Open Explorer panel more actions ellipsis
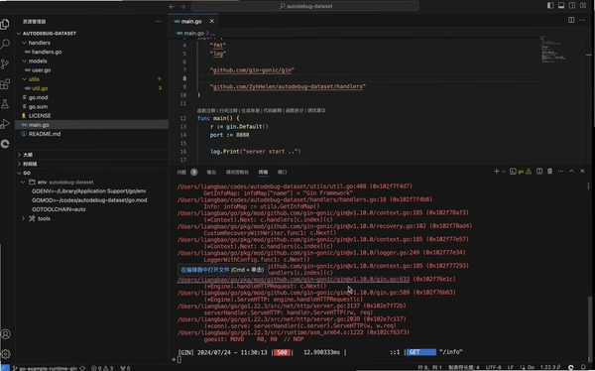 [159, 21]
